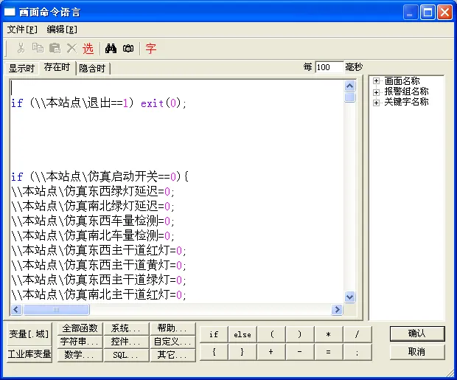Open the 其它... functions
The height and width of the screenshot is (380, 457).
tap(172, 355)
